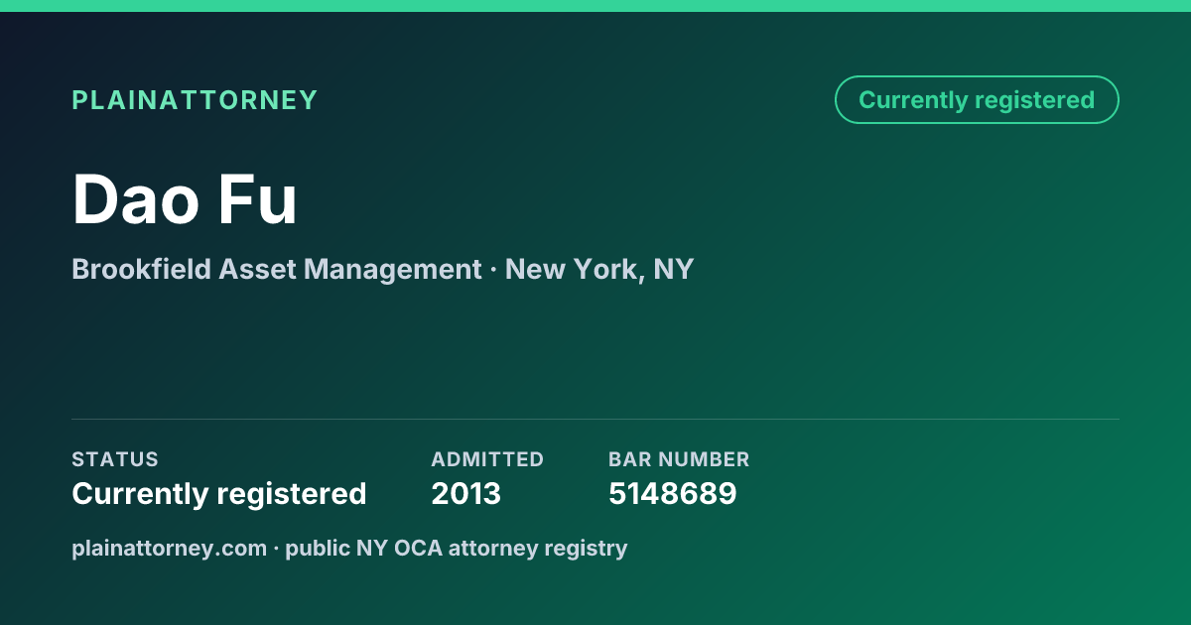Click the dot separator after Brookfield Asset Management
This screenshot has height=625, width=1191.
(x=493, y=270)
